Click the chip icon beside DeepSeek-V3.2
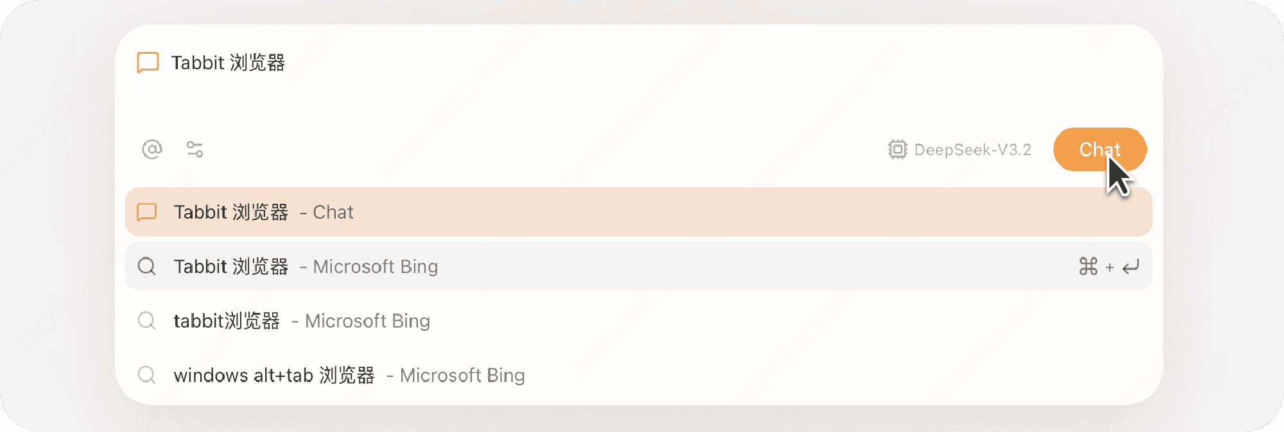 pos(897,149)
